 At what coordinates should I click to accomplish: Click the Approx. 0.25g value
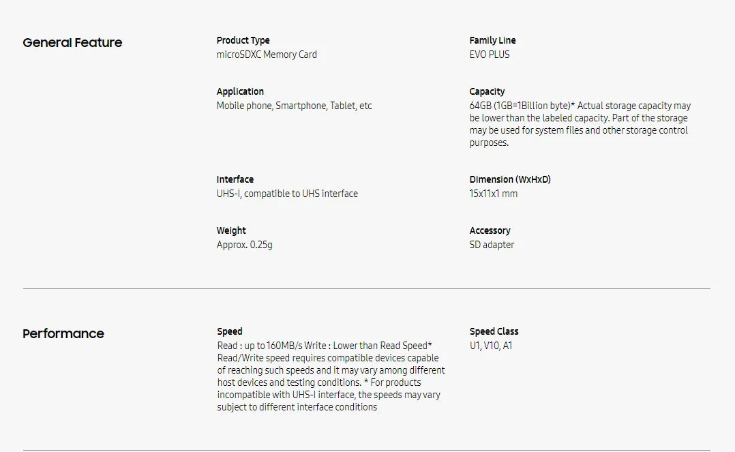click(244, 245)
